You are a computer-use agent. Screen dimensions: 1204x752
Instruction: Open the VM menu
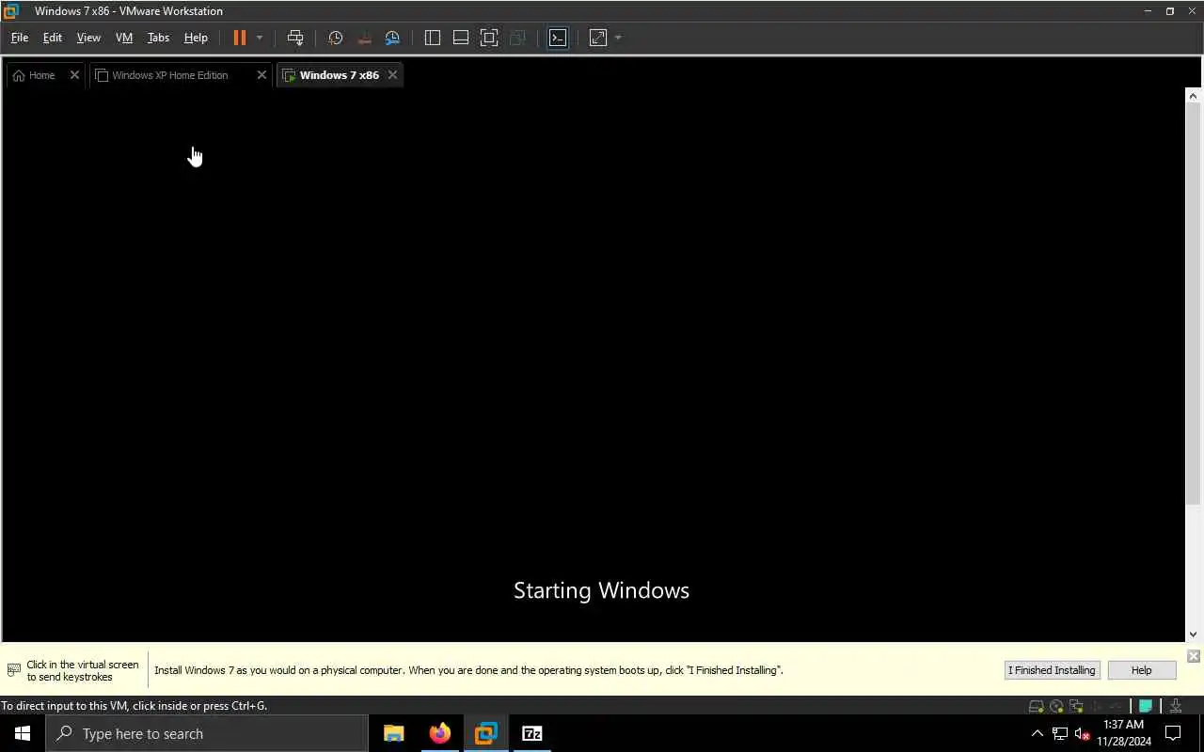coord(124,38)
